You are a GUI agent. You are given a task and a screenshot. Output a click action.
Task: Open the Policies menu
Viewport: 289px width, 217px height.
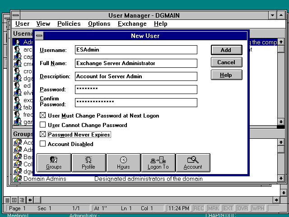click(x=69, y=24)
